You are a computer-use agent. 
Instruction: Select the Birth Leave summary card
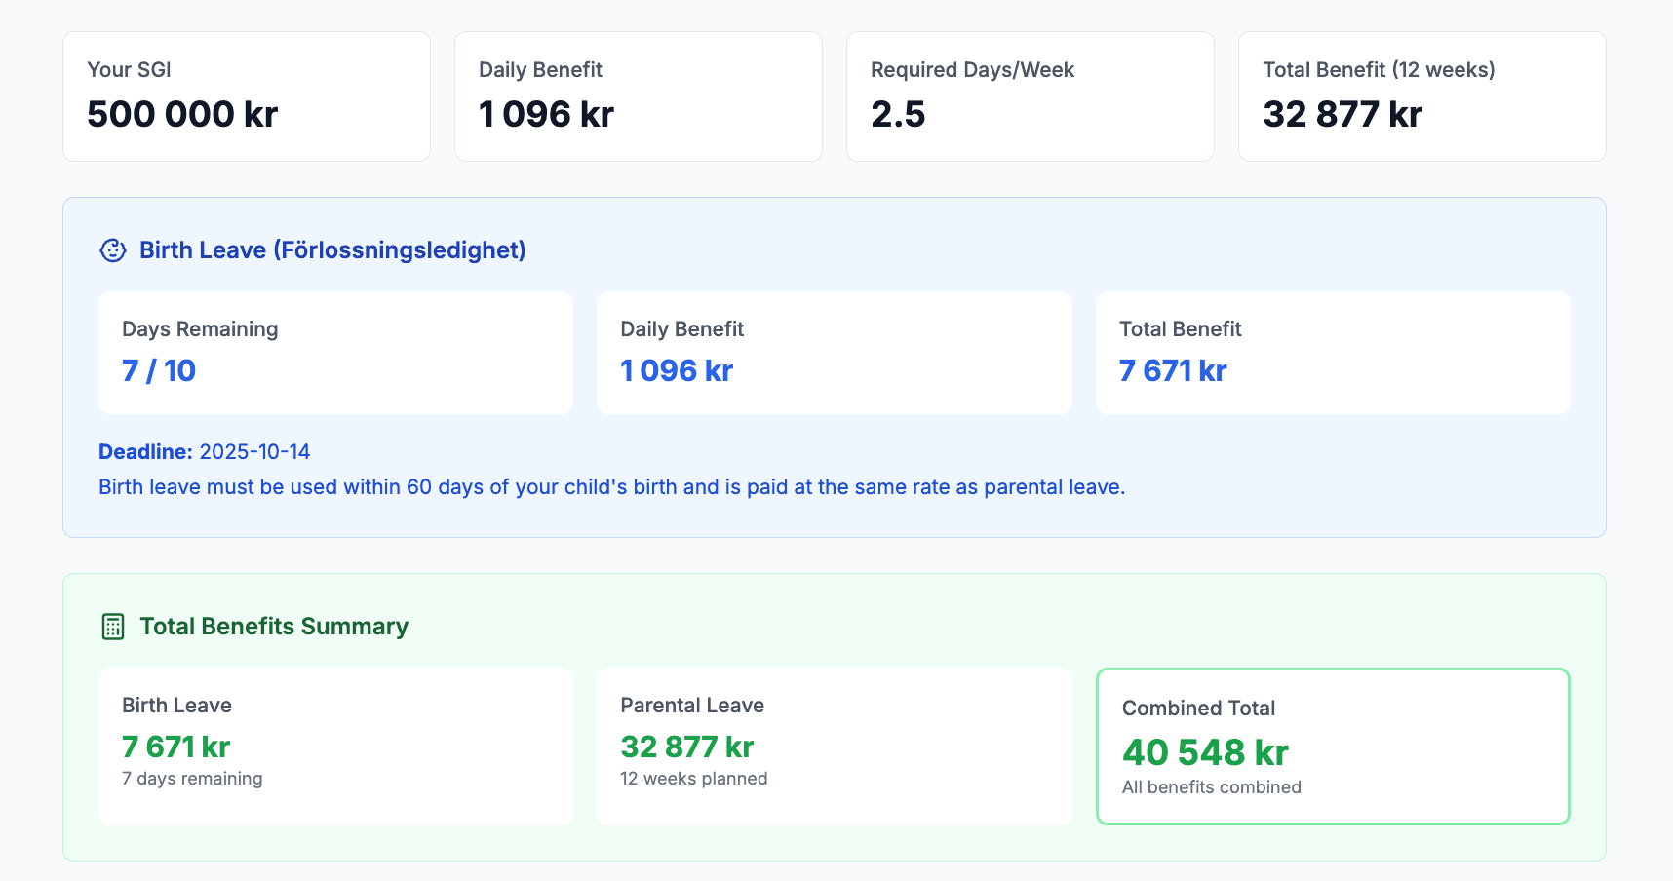click(x=335, y=747)
